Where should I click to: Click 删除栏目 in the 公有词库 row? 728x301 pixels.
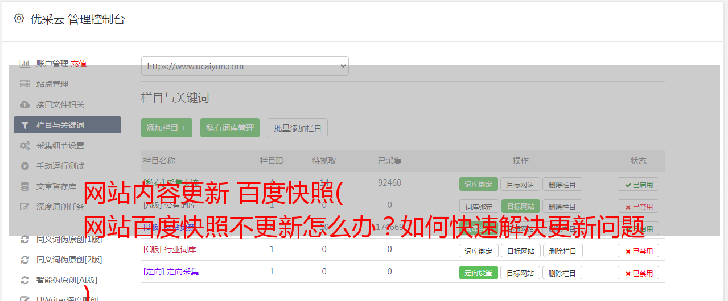(x=562, y=206)
